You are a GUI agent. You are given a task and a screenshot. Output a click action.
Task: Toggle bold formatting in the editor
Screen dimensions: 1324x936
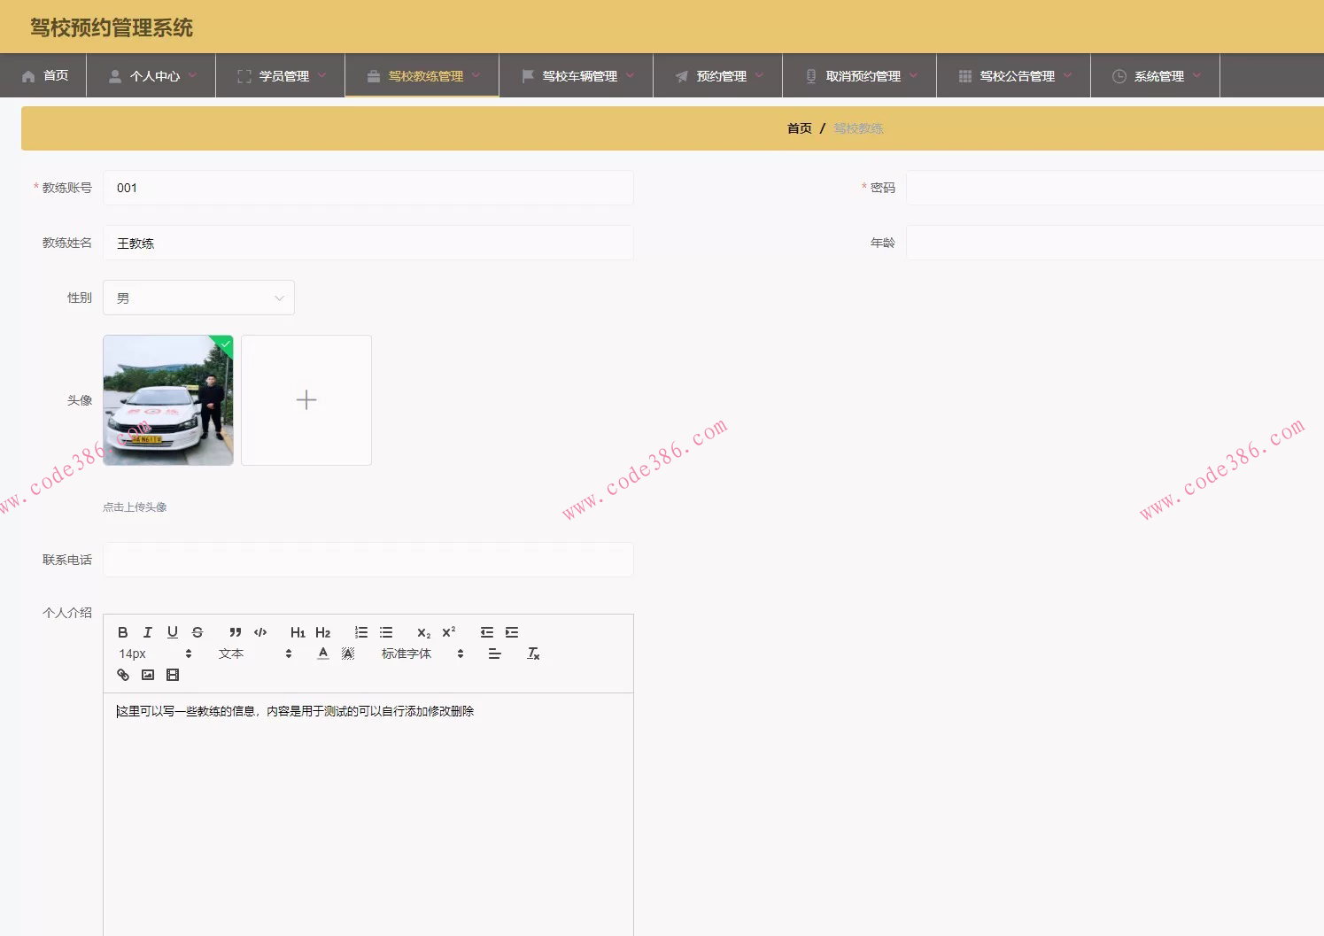point(123,632)
